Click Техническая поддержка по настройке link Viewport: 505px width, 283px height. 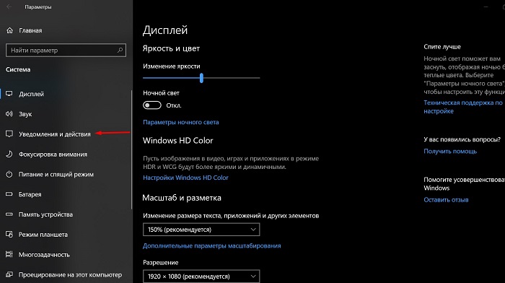click(x=463, y=107)
